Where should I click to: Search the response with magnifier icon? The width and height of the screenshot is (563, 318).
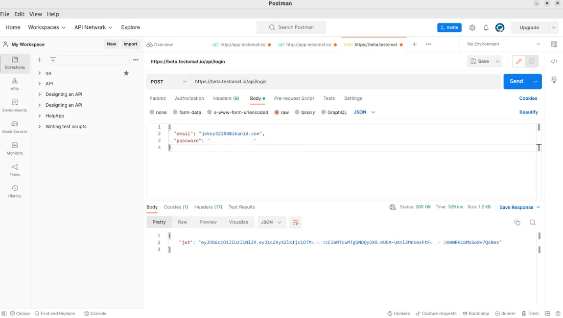click(x=533, y=223)
